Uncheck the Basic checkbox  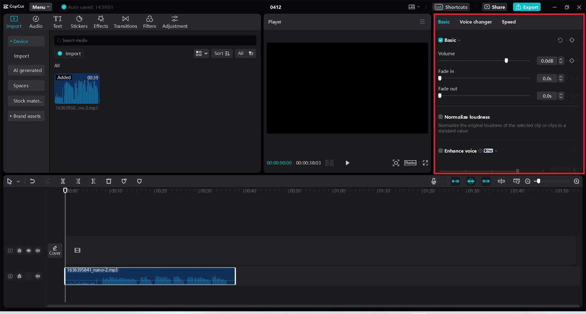click(x=440, y=40)
